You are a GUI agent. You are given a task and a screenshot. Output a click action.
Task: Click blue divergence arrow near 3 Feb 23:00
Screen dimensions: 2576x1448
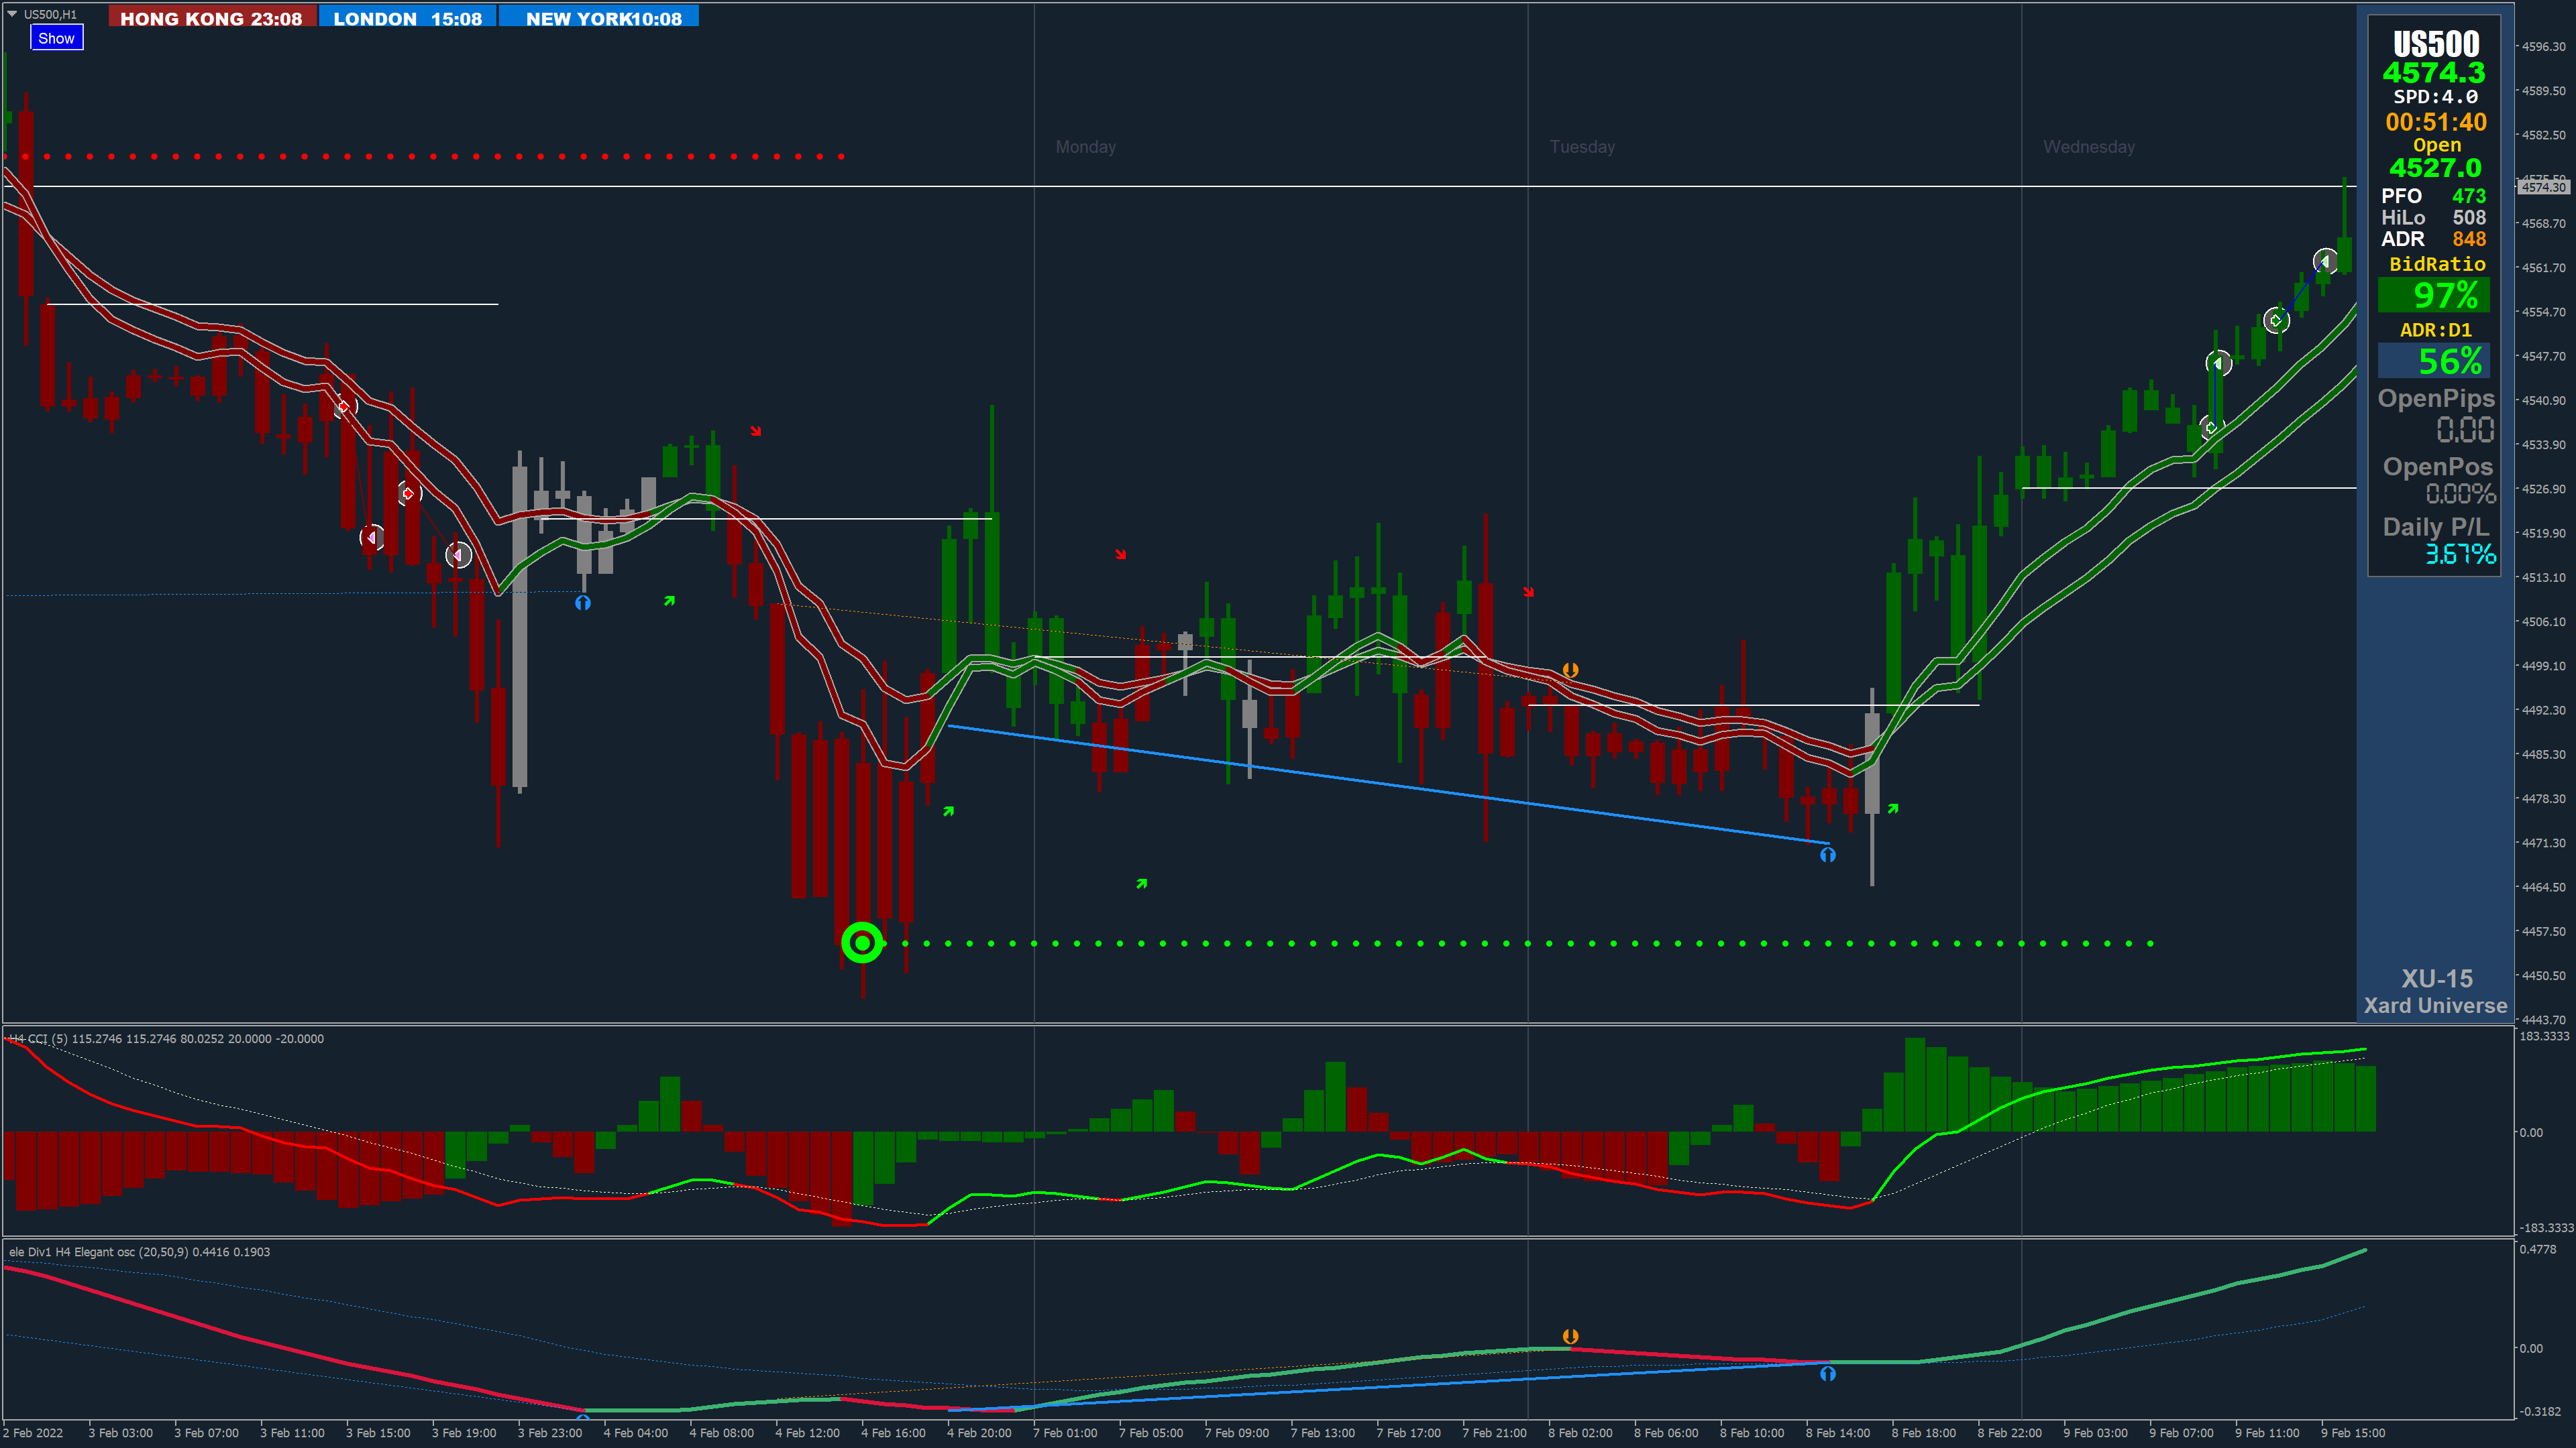click(583, 603)
